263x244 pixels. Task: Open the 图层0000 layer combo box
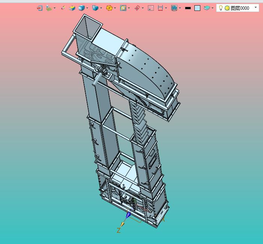click(x=237, y=8)
